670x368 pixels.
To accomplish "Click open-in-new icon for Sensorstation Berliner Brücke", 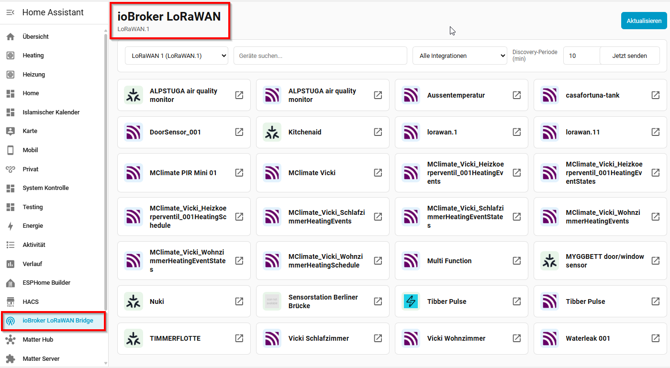I will pyautogui.click(x=378, y=301).
